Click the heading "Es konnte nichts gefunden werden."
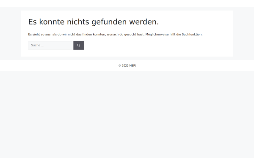 coord(94,22)
